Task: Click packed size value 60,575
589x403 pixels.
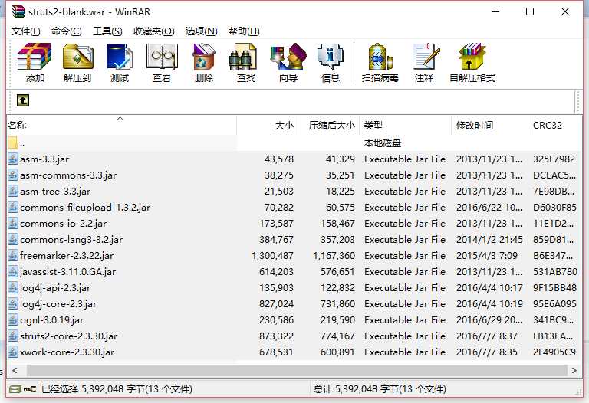Action: [x=341, y=208]
